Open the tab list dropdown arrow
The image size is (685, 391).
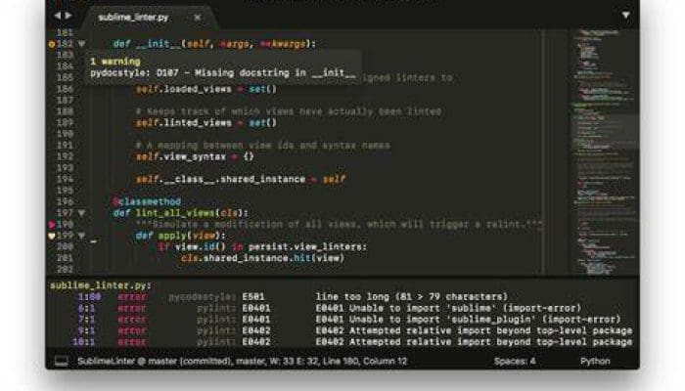pos(626,17)
